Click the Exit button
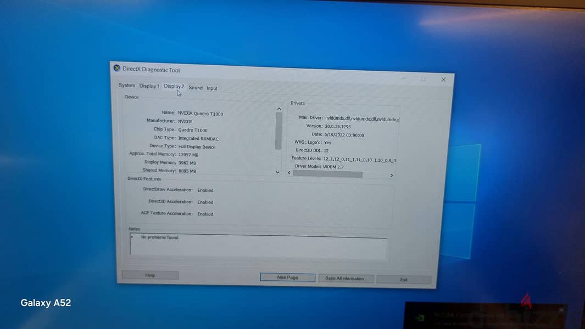The height and width of the screenshot is (329, 585). click(x=404, y=280)
